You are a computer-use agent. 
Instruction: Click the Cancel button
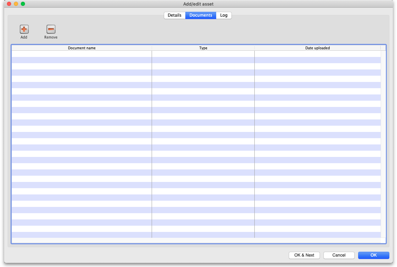[x=339, y=255]
